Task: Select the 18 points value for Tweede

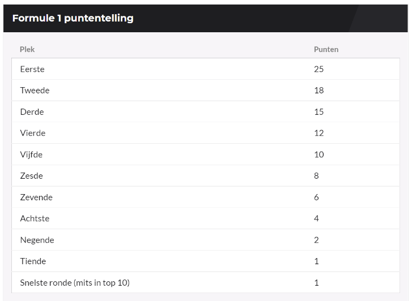Action: [x=318, y=91]
